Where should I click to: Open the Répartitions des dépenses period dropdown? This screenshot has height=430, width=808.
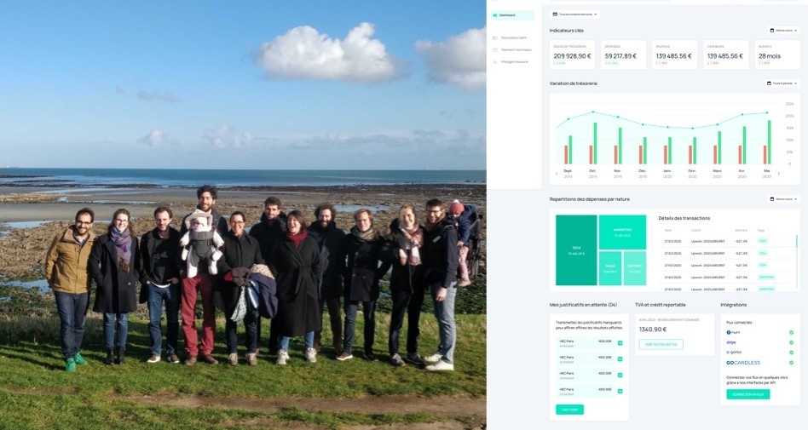pyautogui.click(x=782, y=198)
